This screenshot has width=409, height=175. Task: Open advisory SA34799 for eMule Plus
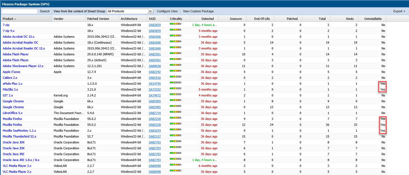[155, 84]
